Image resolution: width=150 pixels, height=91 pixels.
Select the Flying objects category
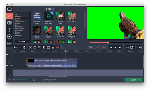point(20,28)
